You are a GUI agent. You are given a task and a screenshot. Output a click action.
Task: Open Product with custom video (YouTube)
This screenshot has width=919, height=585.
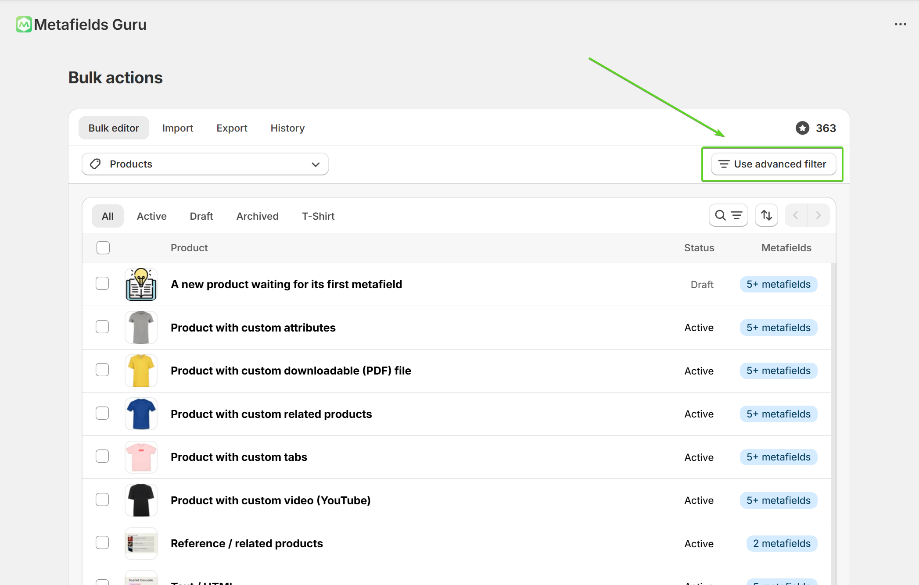(270, 500)
